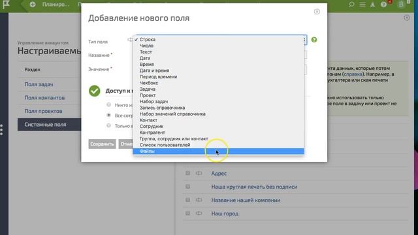
Task: Click the tag icon in Адрес row
Action: click(x=199, y=173)
